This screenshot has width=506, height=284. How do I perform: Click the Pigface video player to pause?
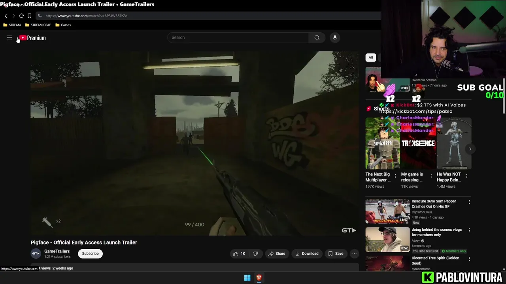tap(194, 144)
